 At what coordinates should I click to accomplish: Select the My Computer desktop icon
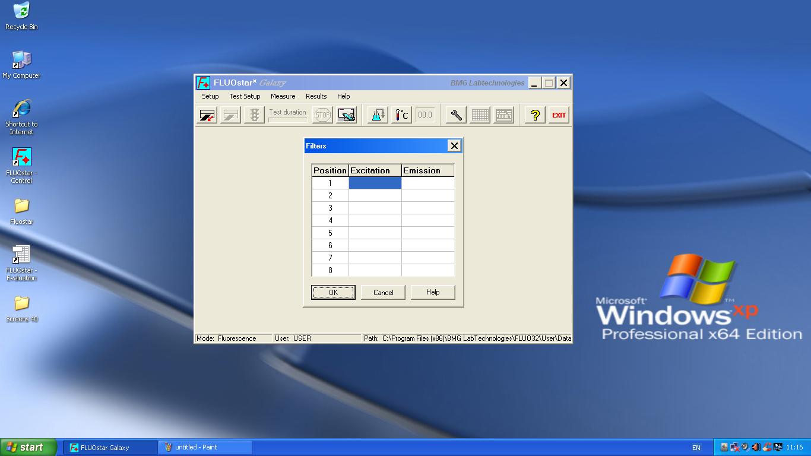(x=21, y=65)
